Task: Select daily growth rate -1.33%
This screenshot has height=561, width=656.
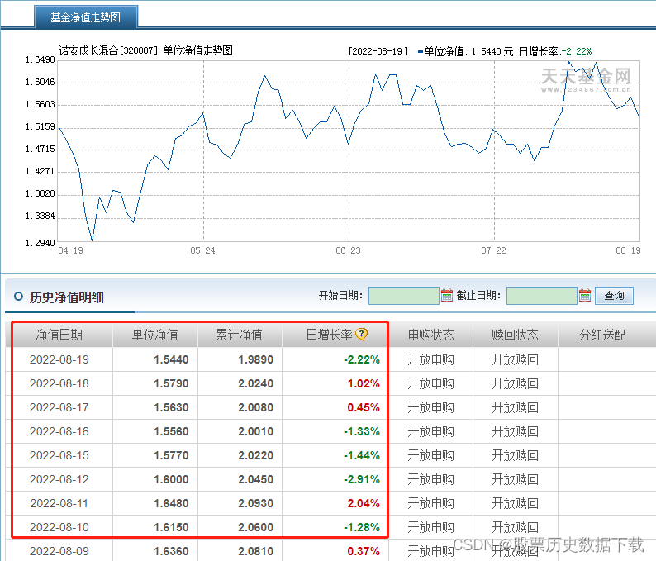Action: [x=362, y=431]
